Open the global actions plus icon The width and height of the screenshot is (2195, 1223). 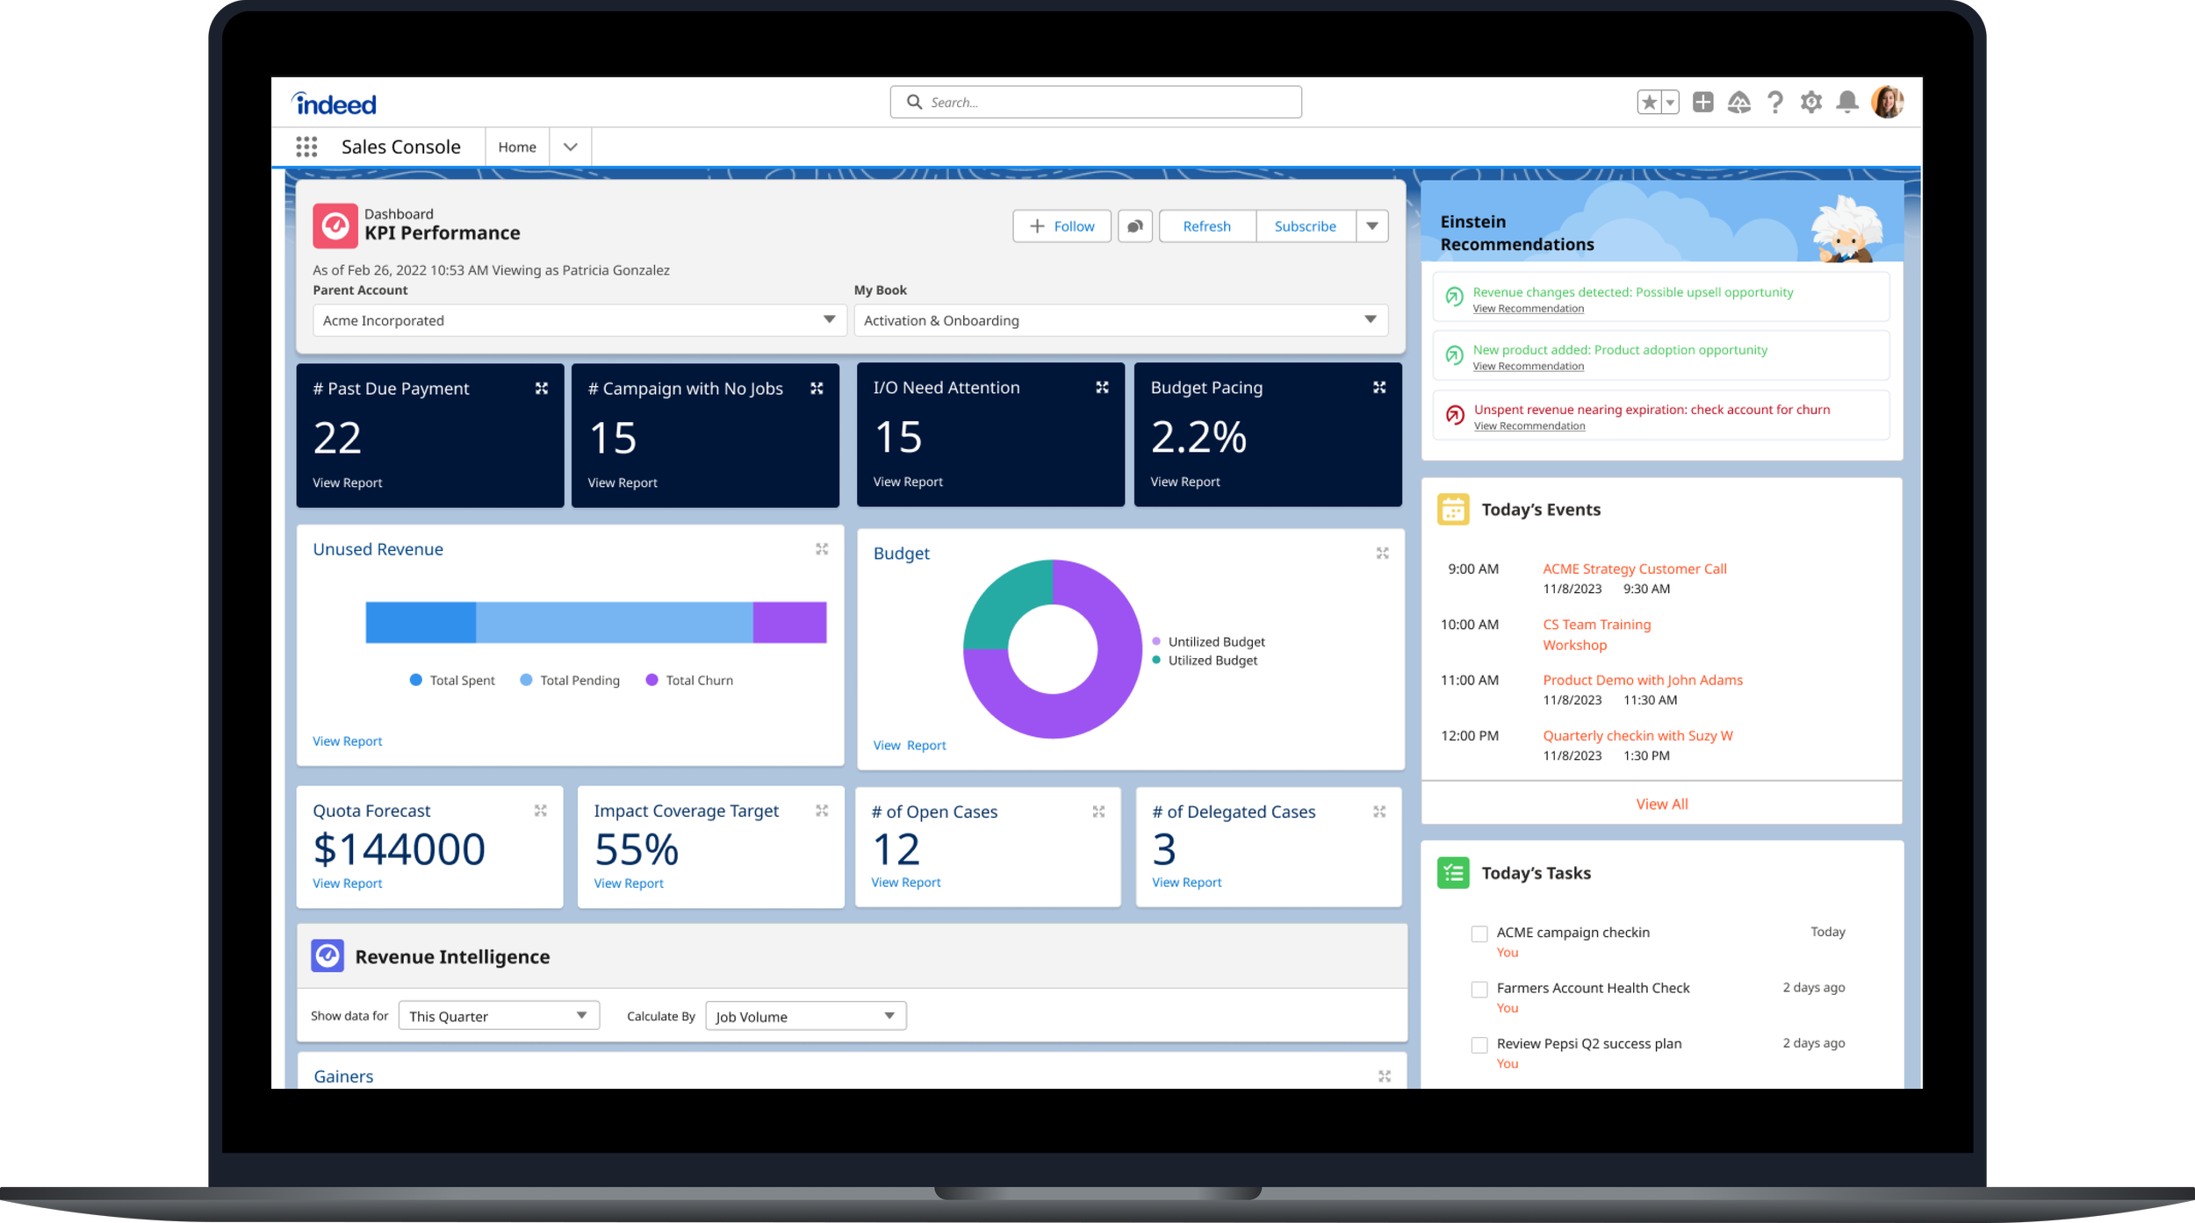coord(1702,102)
